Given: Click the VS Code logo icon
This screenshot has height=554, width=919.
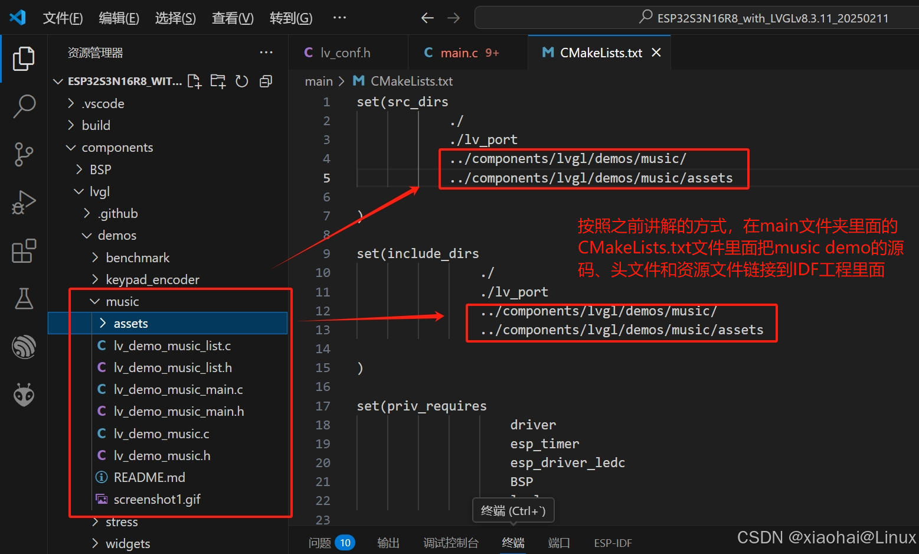Looking at the screenshot, I should [x=18, y=18].
